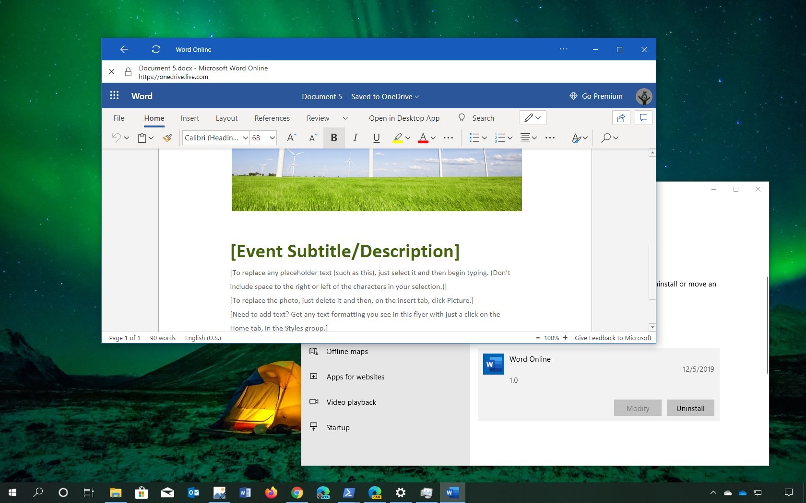Apply italic formatting
Viewport: 806px width, 503px height.
pos(355,138)
